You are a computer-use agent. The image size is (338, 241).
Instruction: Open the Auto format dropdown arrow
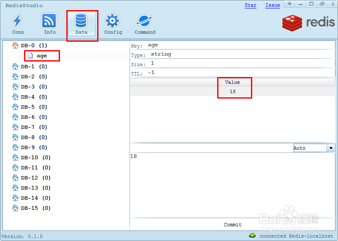(x=331, y=148)
